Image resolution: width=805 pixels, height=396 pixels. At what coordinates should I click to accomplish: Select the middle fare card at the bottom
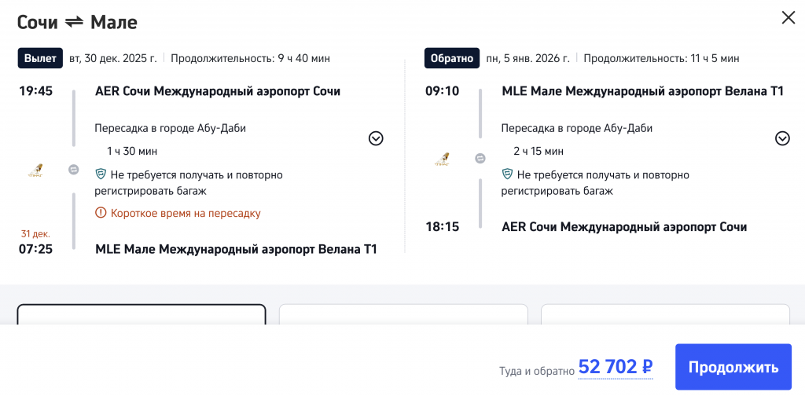[403, 314]
